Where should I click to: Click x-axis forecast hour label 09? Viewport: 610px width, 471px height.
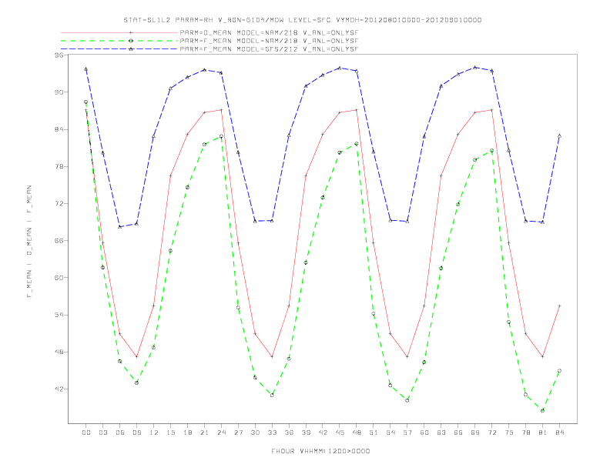coord(136,433)
